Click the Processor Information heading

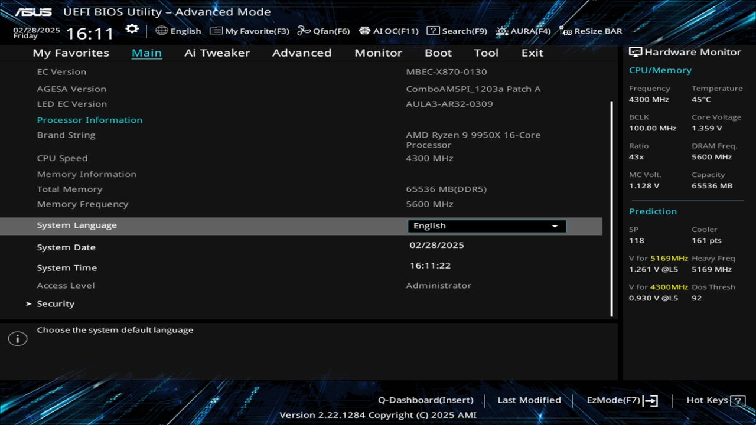(90, 120)
